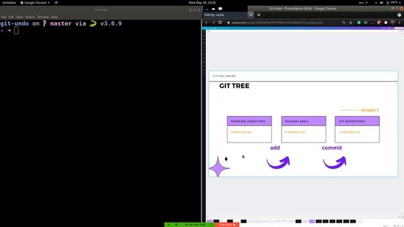Screen dimensions: 404x227
Task: Click the system volume icon in top bar
Action: [x=381, y=3]
